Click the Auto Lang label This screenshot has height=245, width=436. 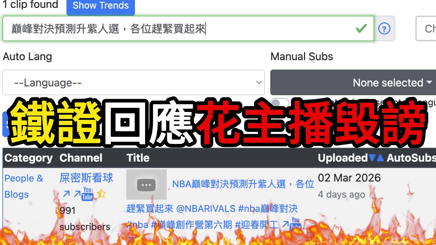point(27,56)
